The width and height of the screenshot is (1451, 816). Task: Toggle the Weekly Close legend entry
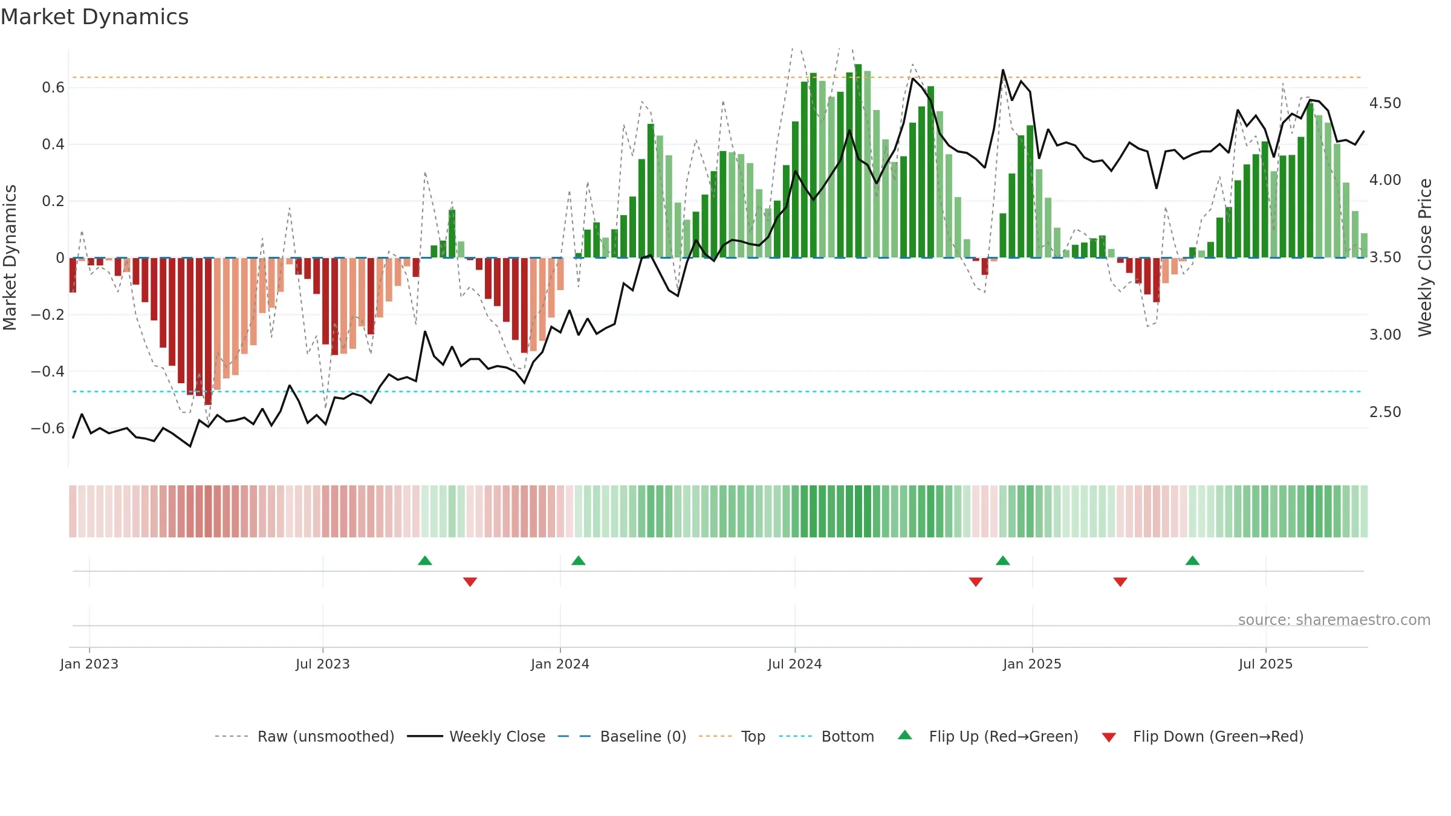click(476, 736)
